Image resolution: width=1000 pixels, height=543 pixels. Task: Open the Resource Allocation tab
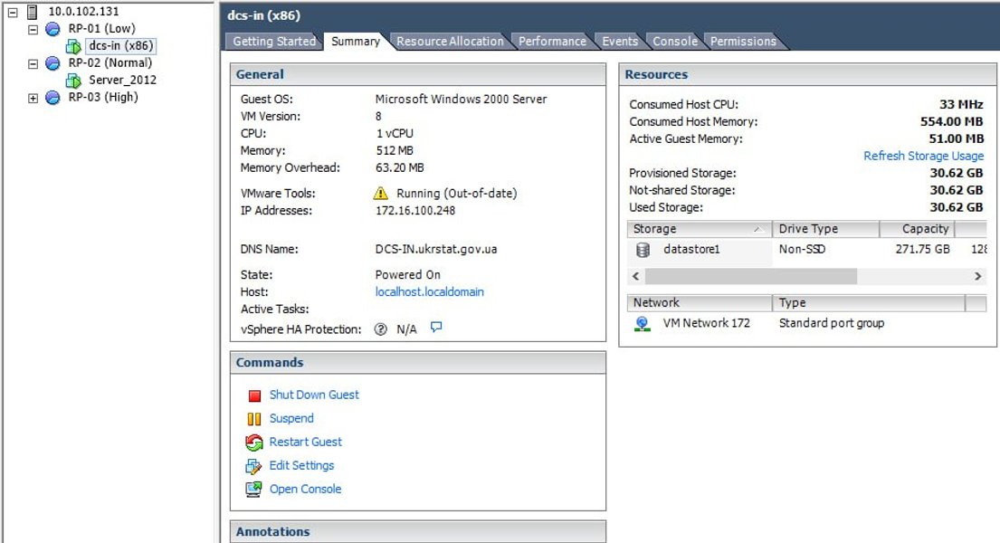click(x=450, y=42)
